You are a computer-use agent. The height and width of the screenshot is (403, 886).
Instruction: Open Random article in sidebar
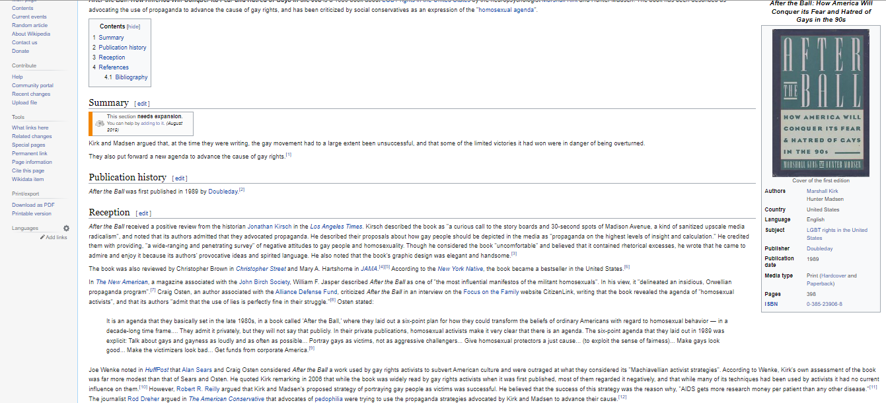point(30,25)
